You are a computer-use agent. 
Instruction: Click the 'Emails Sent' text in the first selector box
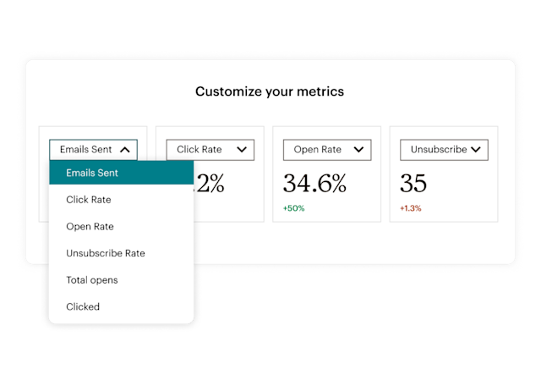point(85,150)
